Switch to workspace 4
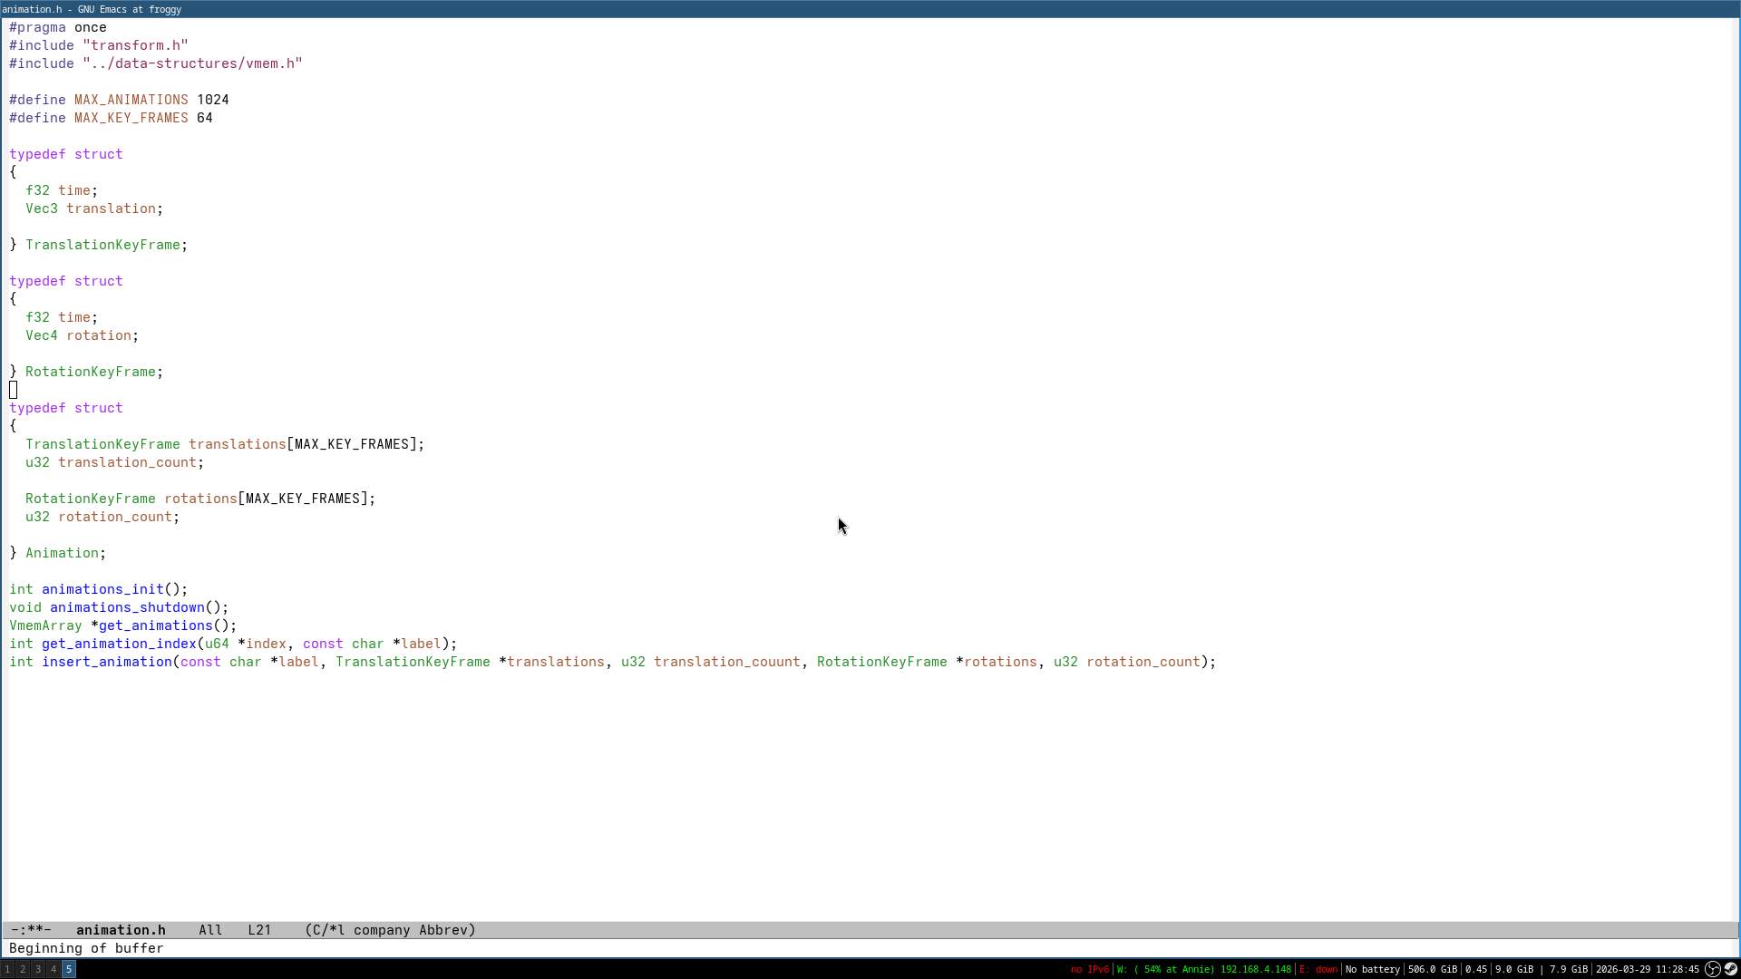Image resolution: width=1741 pixels, height=979 pixels. 53,970
